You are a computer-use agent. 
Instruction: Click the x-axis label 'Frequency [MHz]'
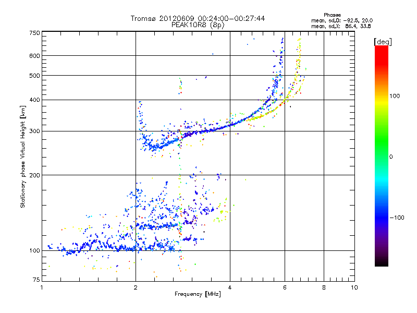coord(198,294)
